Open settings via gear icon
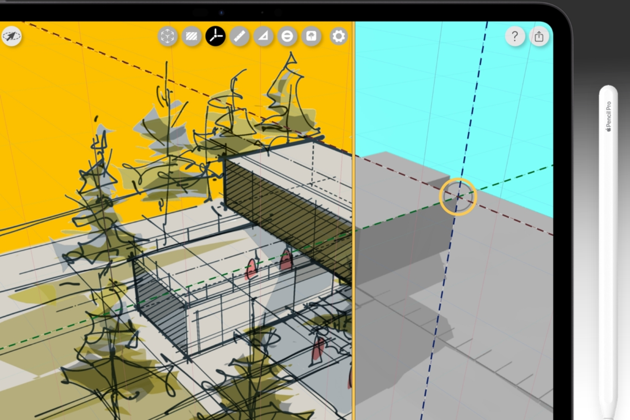 pos(339,37)
